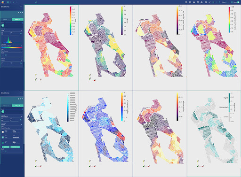The image size is (241, 177).
Task: Click the eye icon in the lower Blast Holes panel header
Action: click(x=22, y=99)
